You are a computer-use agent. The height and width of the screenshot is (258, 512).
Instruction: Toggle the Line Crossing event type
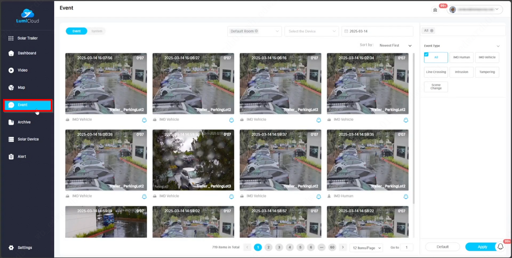point(436,72)
